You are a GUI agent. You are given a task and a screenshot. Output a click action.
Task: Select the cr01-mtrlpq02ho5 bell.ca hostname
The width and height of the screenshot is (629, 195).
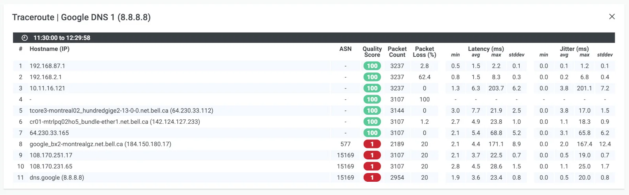(x=114, y=122)
